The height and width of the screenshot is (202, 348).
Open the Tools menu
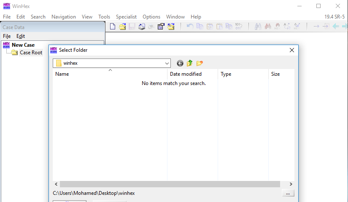point(104,17)
